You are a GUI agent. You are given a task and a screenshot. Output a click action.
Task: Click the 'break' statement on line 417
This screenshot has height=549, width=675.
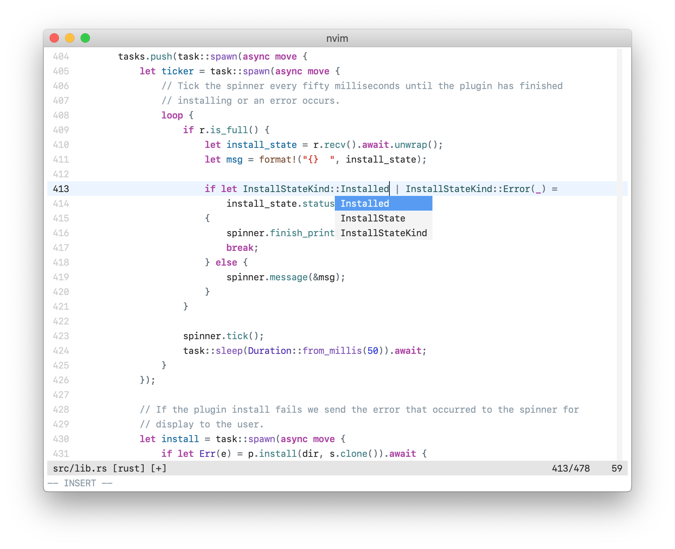pos(239,248)
